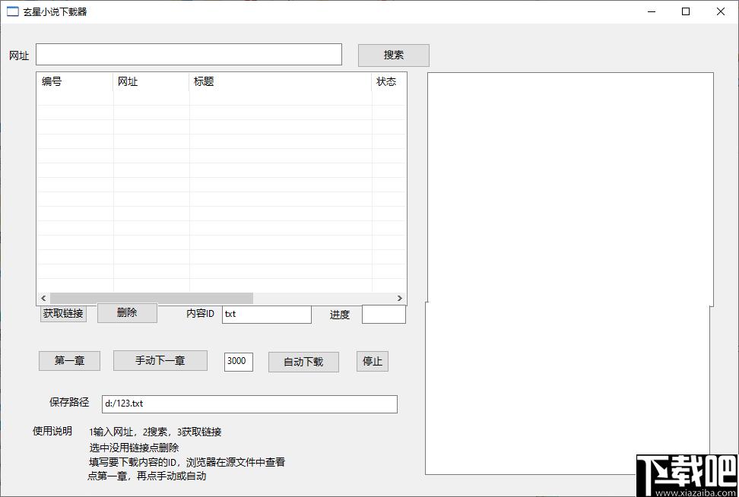Select the 内容ID text field

267,314
